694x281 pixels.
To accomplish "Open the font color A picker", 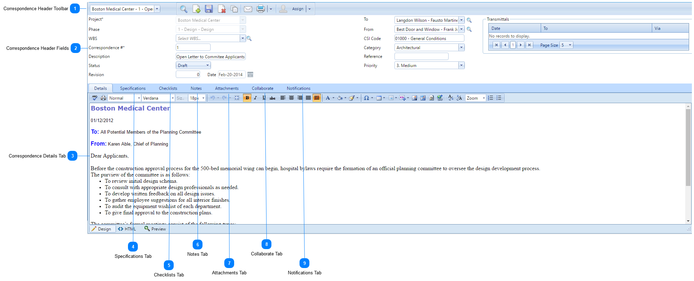I will pos(328,98).
